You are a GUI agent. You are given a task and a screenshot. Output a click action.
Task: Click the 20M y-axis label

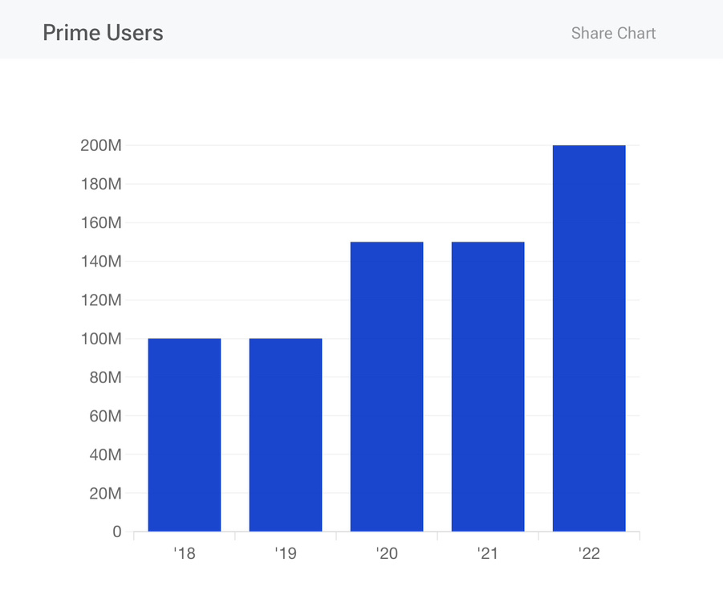click(104, 493)
